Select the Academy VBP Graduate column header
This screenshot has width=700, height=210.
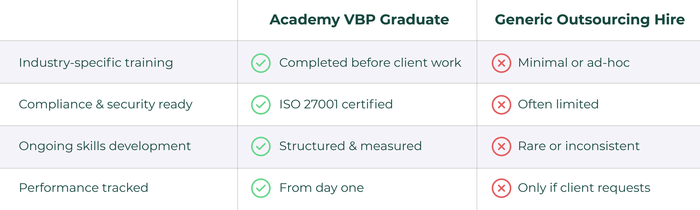click(x=359, y=20)
